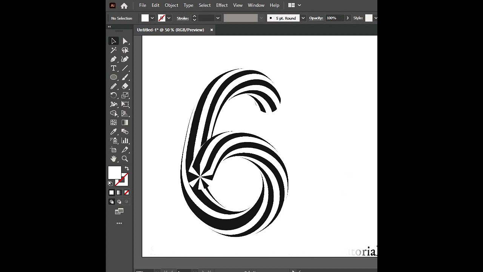The height and width of the screenshot is (272, 483).
Task: Enable Draw Normal mode
Action: 112,202
